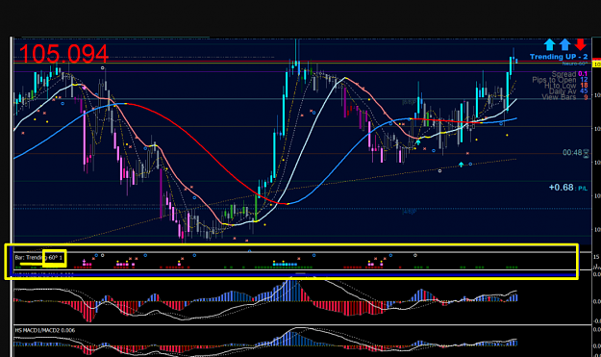Click the View Bars 9 row
The image size is (601, 357).
564,97
